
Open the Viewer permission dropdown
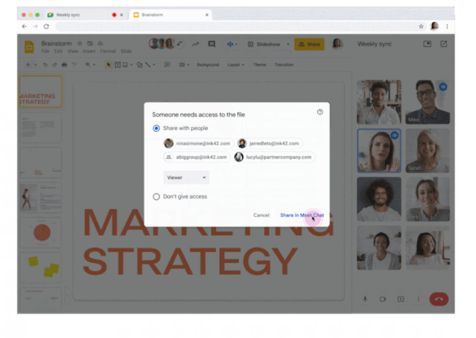(186, 177)
